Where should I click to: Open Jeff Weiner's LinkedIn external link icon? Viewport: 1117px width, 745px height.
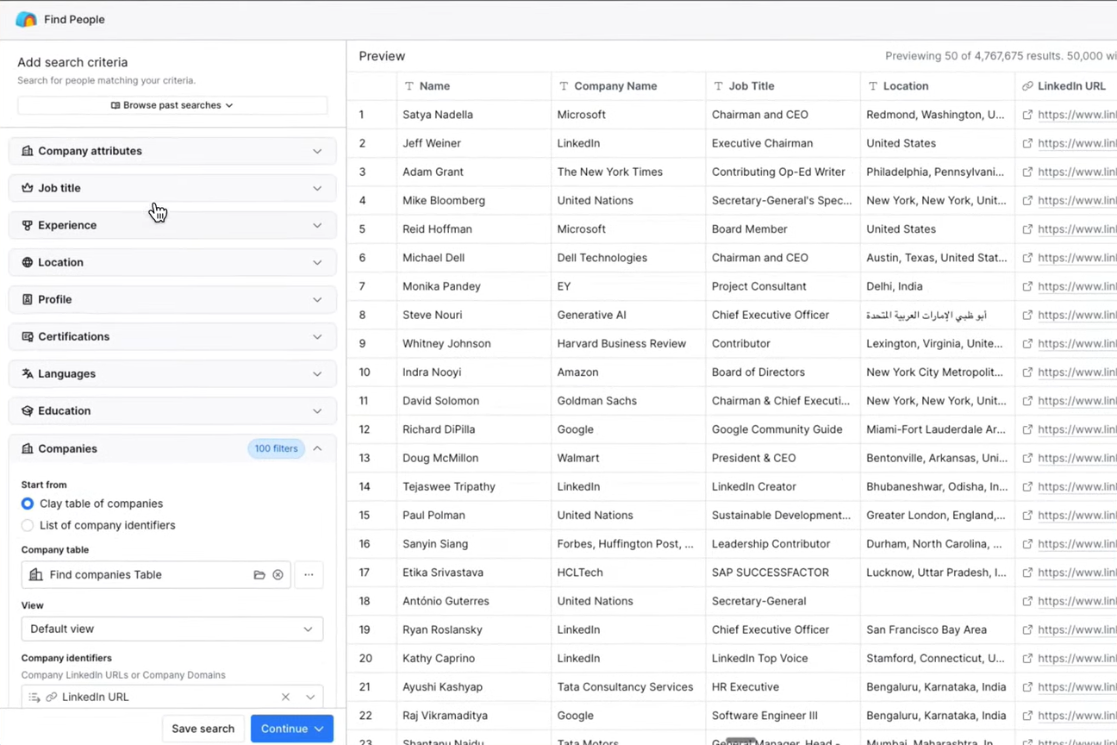(1027, 143)
